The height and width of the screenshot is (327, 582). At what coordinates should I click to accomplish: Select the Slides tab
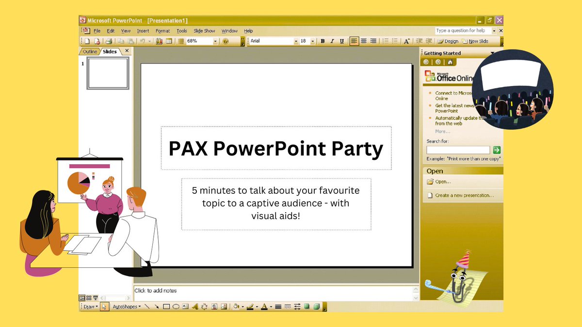[110, 51]
